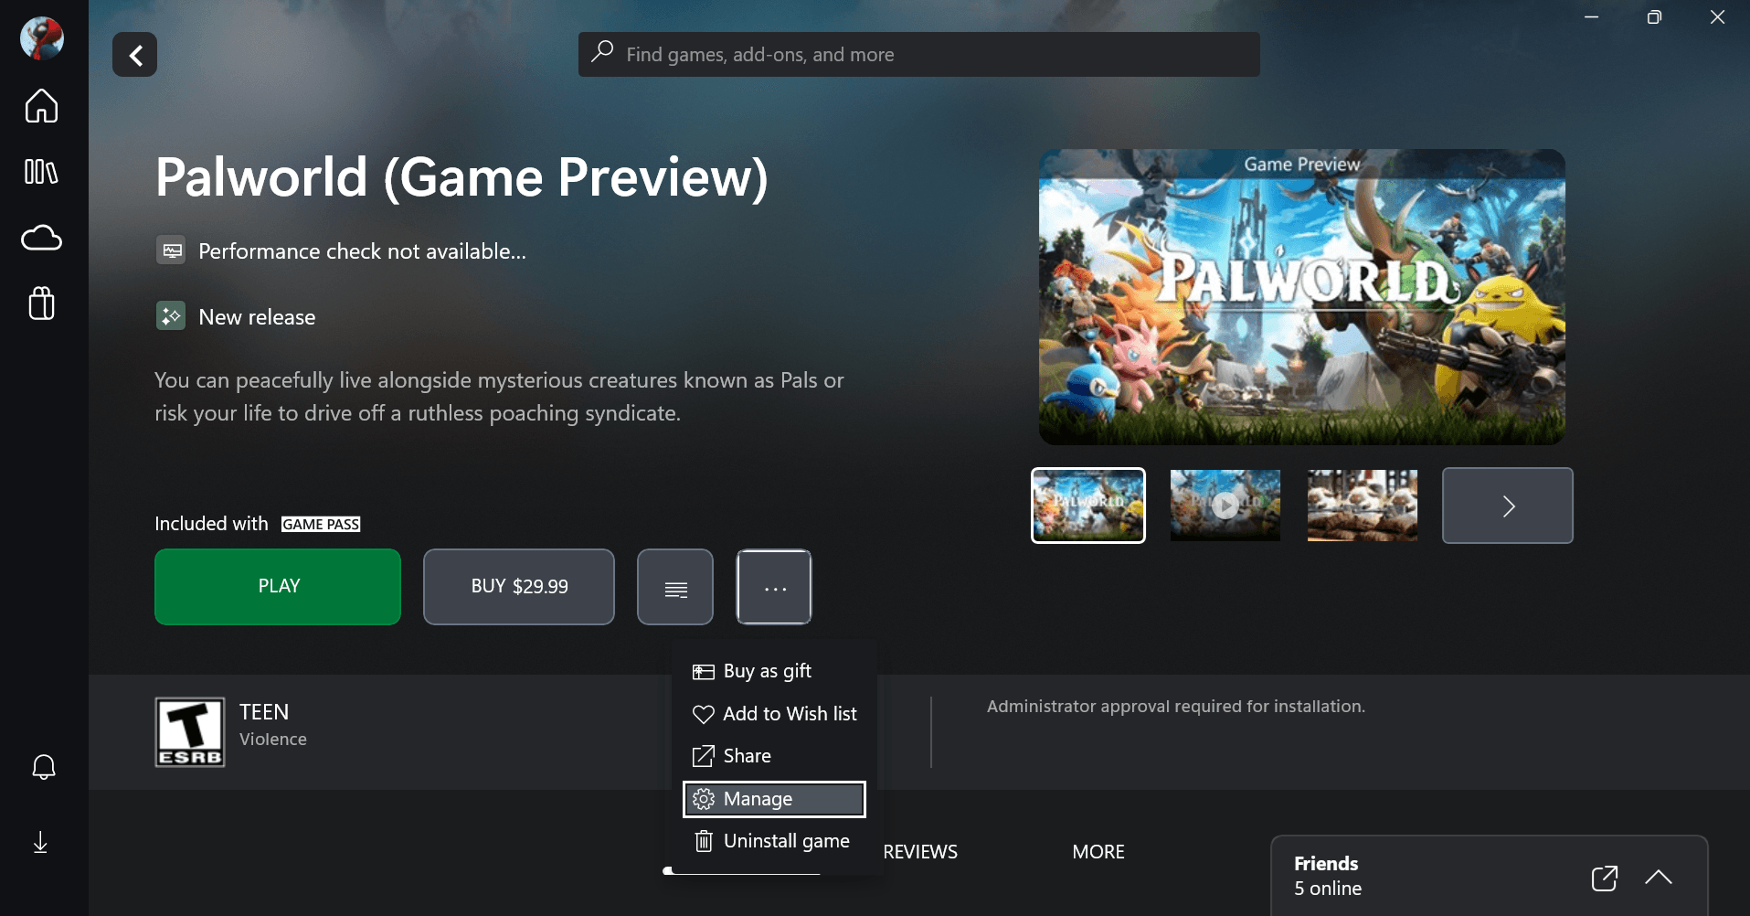Switch to the REVIEWS tab
This screenshot has height=916, width=1750.
tap(920, 852)
